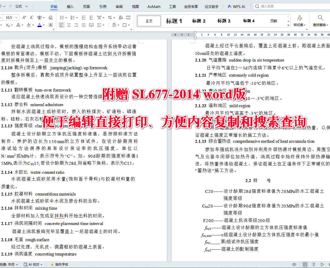Click the character spacing (Chinese layout) icon

tap(99, 18)
